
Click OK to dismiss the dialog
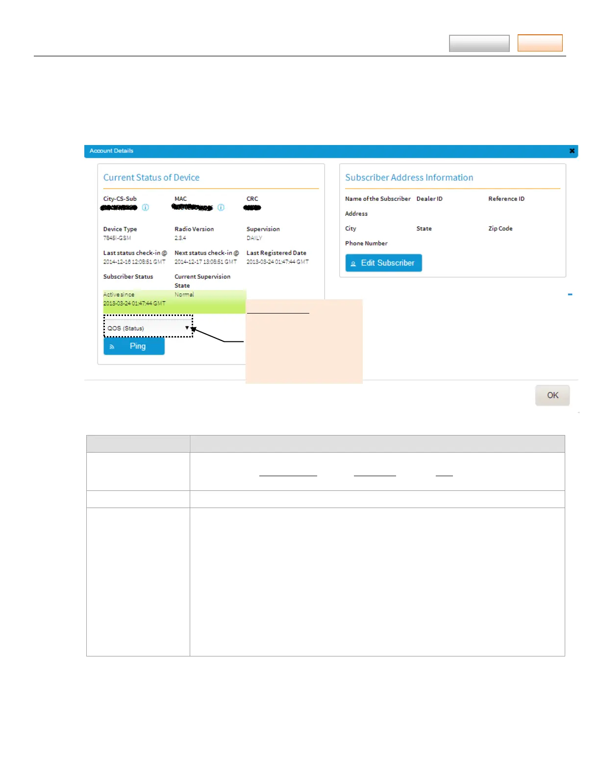coord(552,395)
